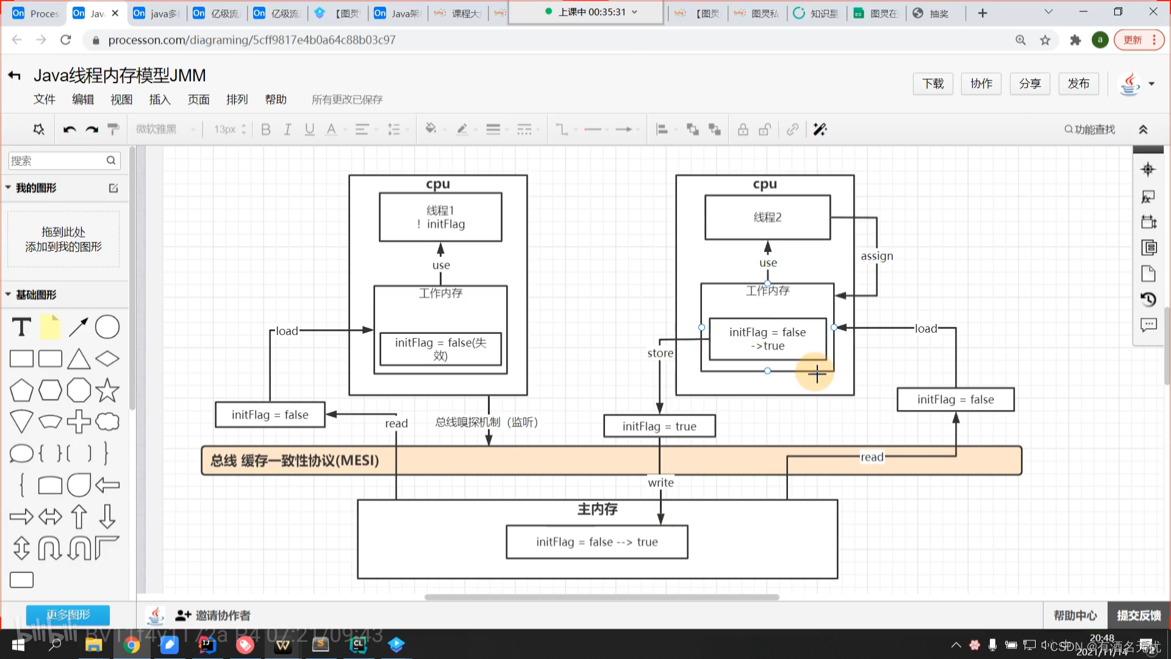This screenshot has width=1171, height=659.
Task: Click the back arrow beside diagram title
Action: 15,75
